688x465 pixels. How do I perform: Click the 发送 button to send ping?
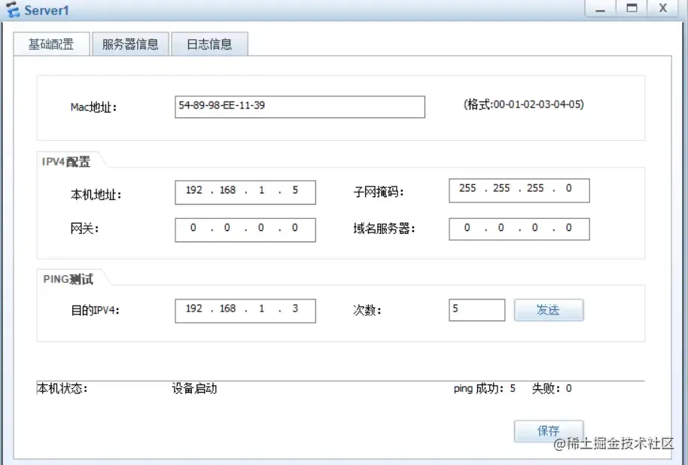point(549,310)
